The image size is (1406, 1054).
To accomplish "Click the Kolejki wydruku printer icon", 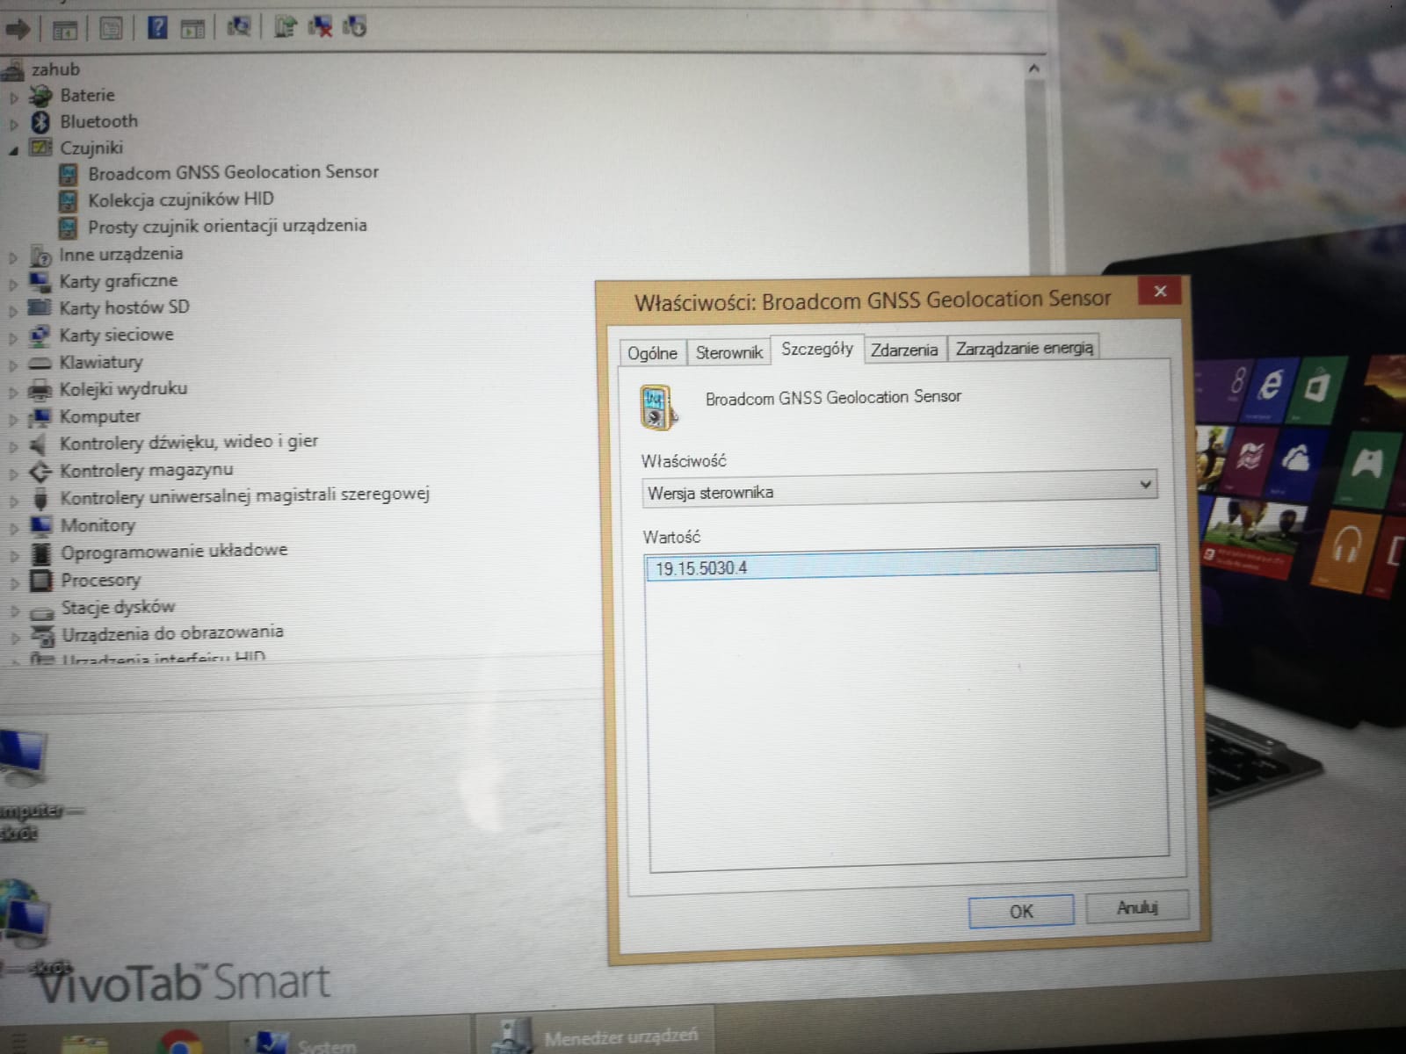I will pos(40,389).
